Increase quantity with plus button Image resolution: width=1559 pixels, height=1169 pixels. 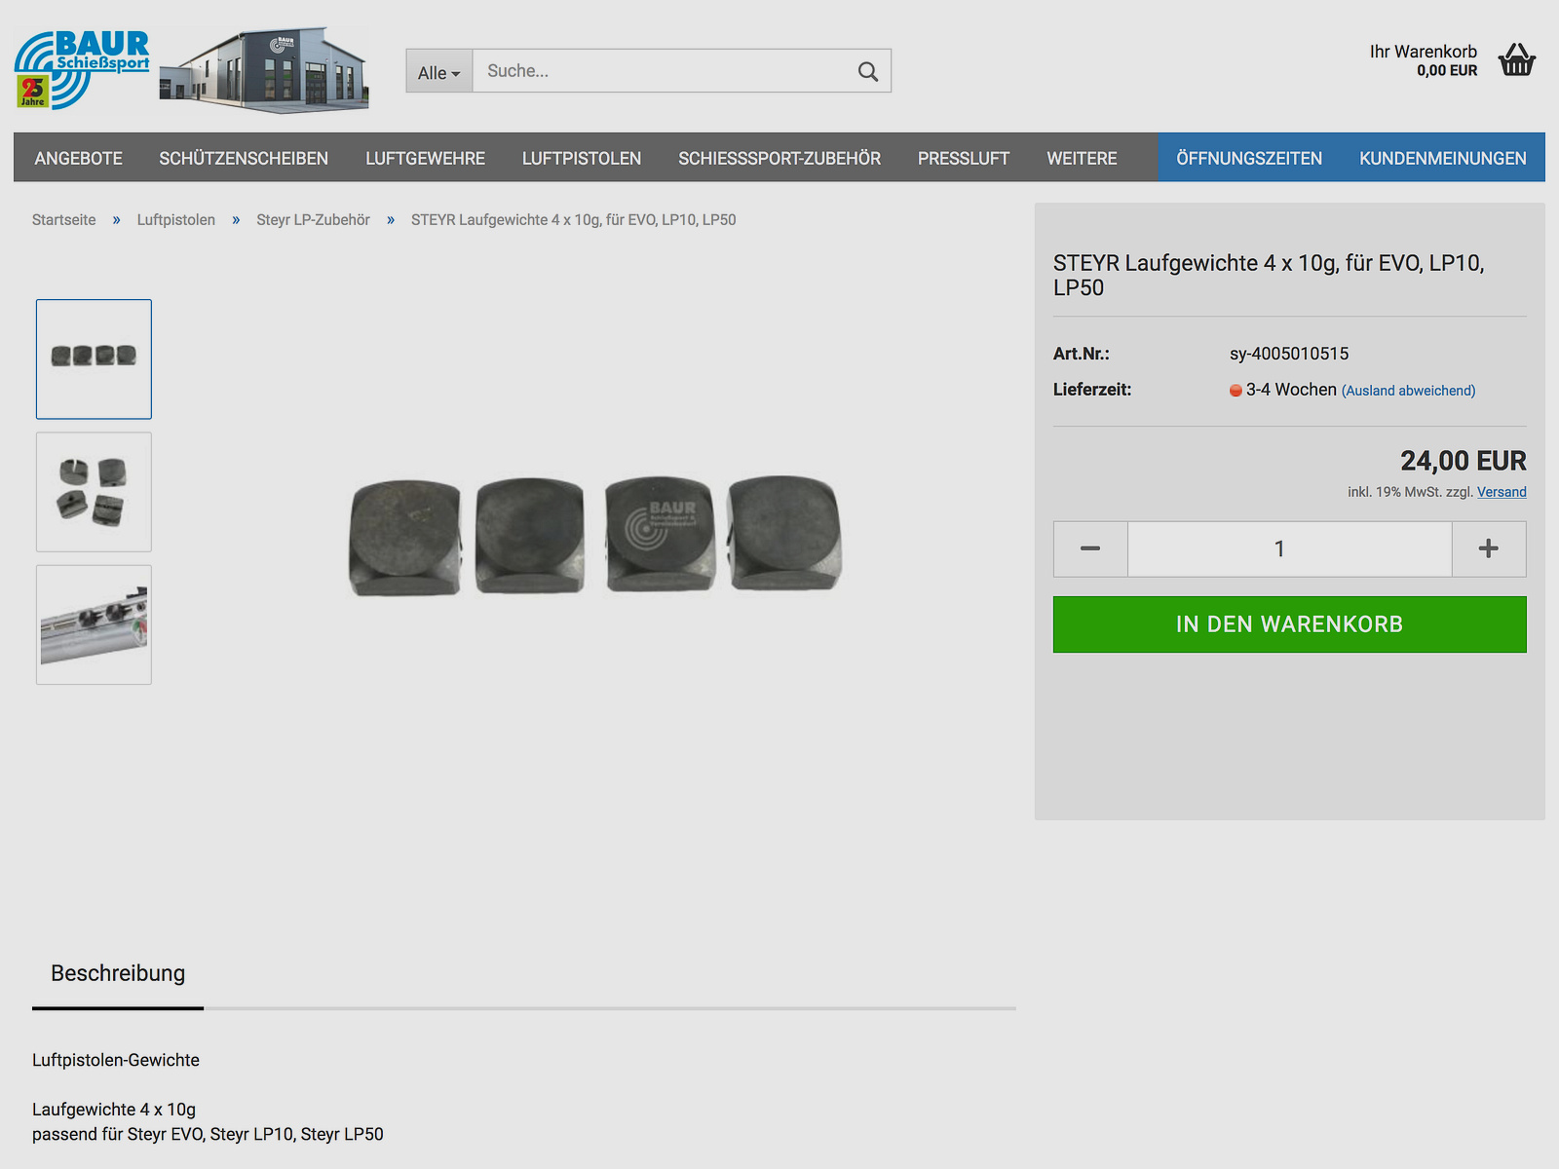(1489, 548)
